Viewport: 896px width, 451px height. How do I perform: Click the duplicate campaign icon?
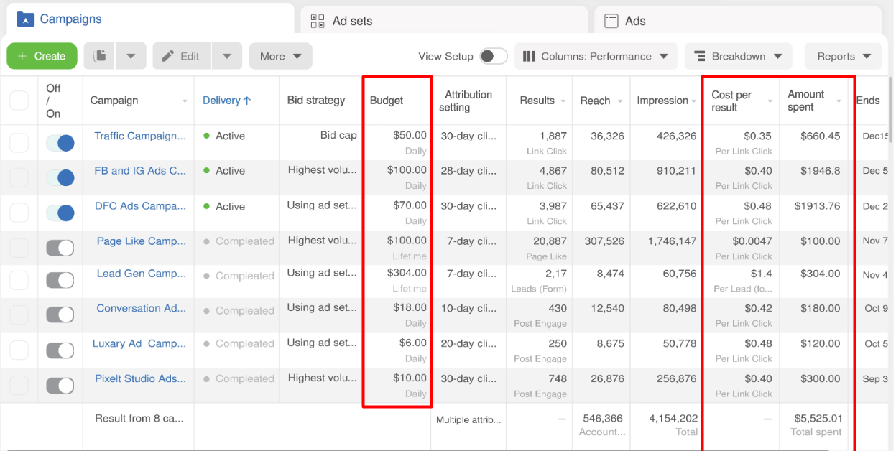click(99, 56)
